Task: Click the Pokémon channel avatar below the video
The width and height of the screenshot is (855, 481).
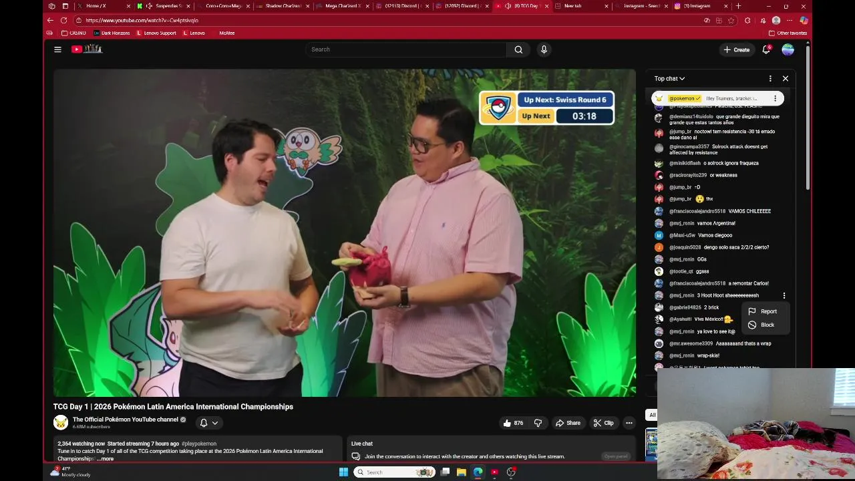Action: click(61, 423)
